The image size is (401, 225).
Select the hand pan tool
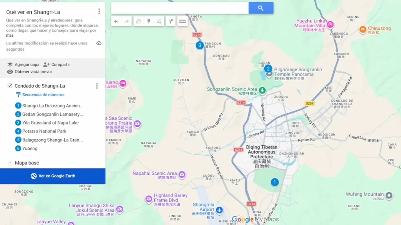[x=138, y=21]
